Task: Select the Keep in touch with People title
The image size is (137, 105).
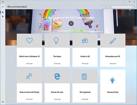Action: tap(30, 92)
